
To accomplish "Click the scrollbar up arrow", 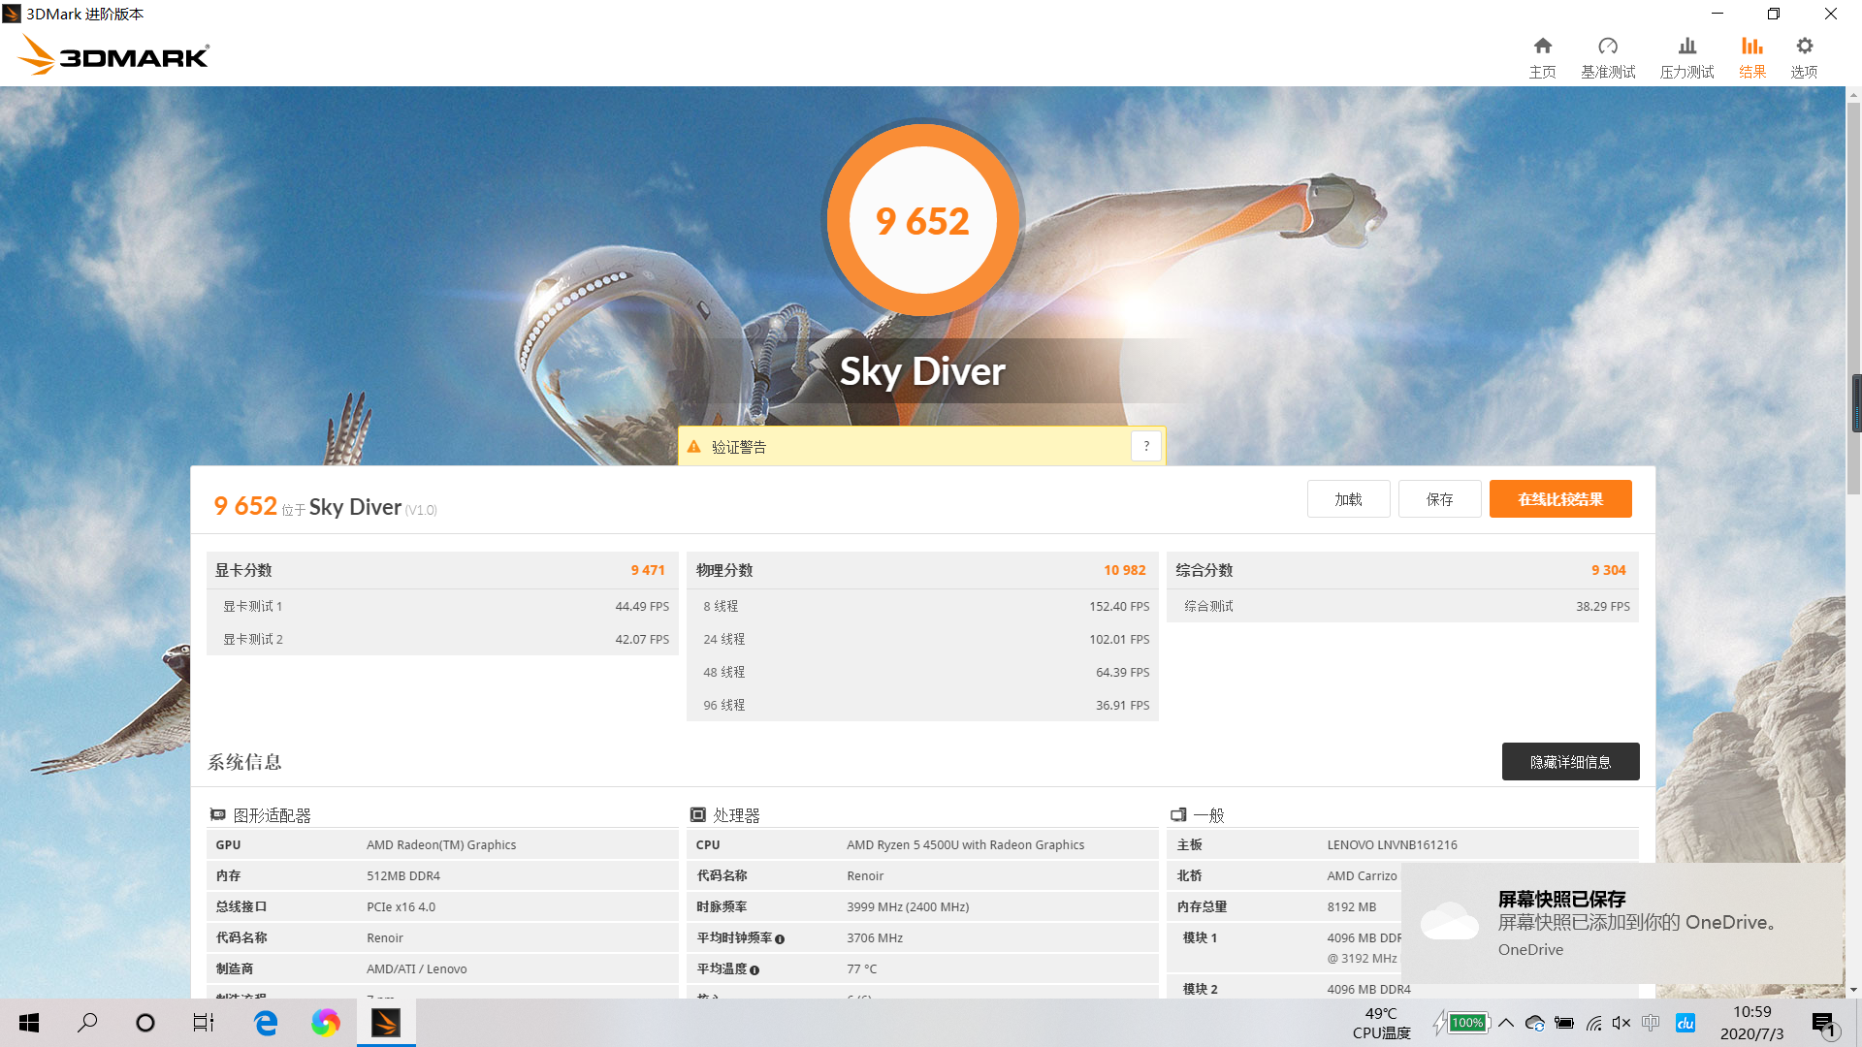I will click(1854, 95).
